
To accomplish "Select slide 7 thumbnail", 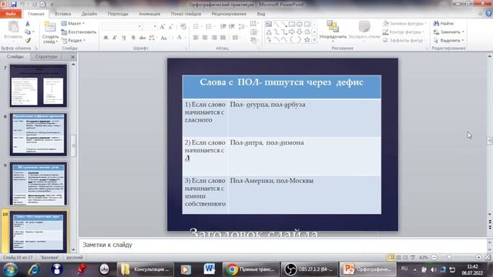I will pyautogui.click(x=39, y=85).
